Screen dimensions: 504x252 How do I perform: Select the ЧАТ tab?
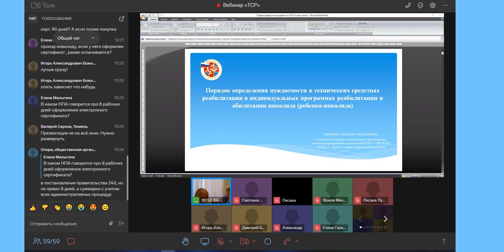pos(33,19)
